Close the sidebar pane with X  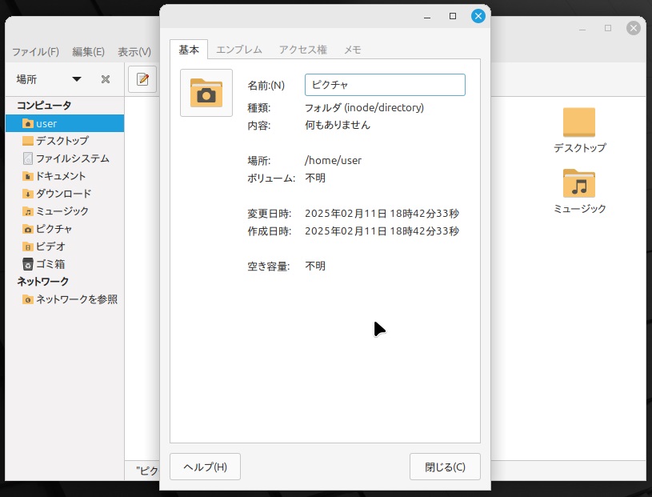pos(106,79)
